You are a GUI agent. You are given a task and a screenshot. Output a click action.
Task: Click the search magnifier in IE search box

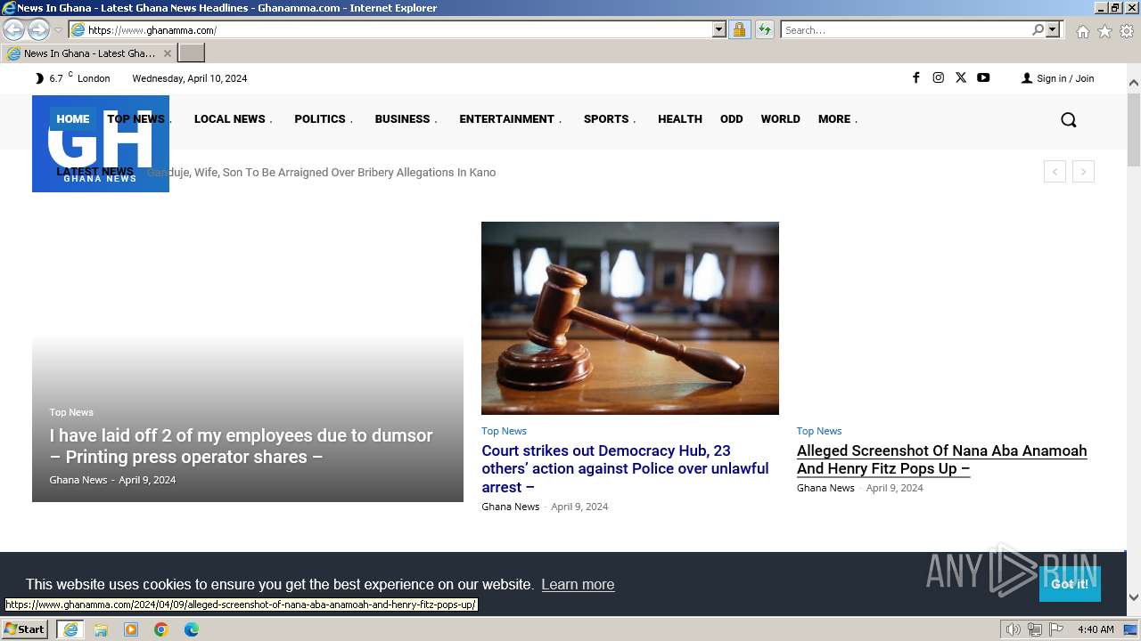click(1038, 30)
